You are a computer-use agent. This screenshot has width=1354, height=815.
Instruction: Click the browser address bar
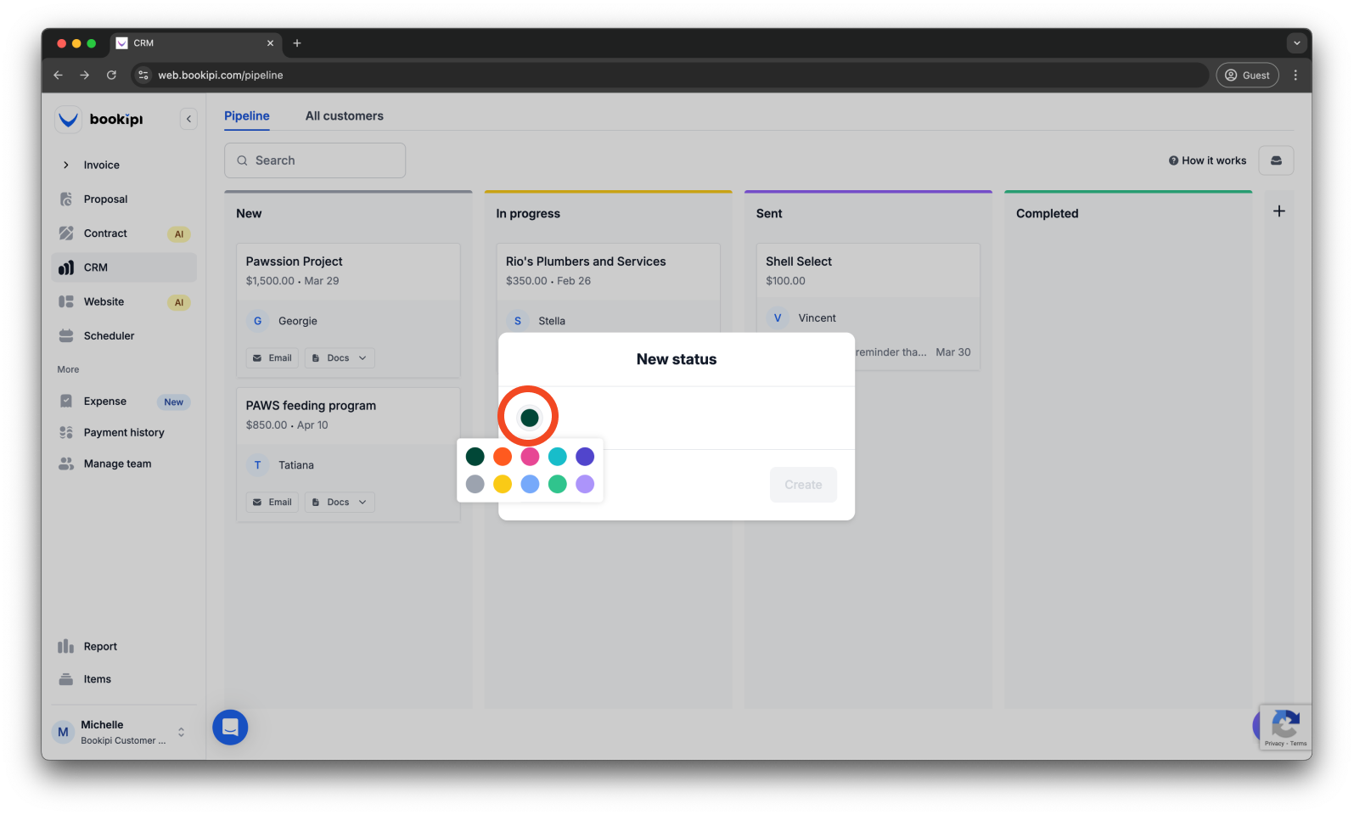671,75
